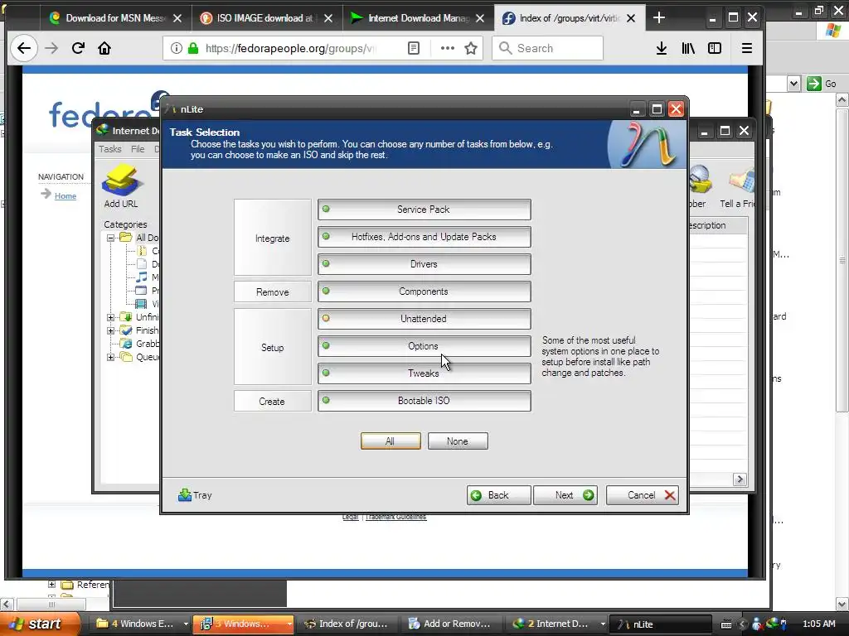Go back in Firefox

pyautogui.click(x=24, y=48)
